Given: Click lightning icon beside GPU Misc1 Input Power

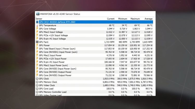Looking at the screenshot, I should 37,65.
